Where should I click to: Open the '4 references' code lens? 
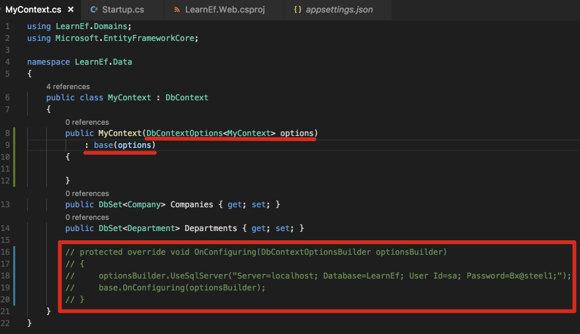pyautogui.click(x=68, y=86)
